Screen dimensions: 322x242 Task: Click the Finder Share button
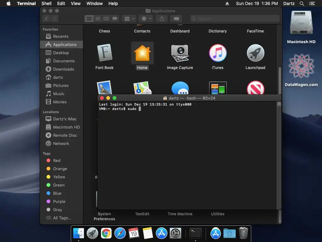coord(162,19)
